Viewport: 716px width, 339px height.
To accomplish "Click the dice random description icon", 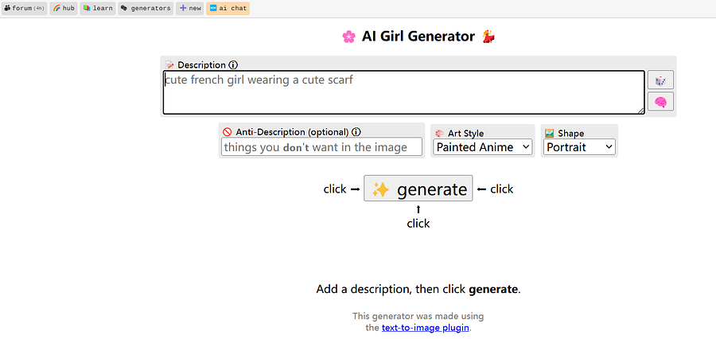I will 660,80.
